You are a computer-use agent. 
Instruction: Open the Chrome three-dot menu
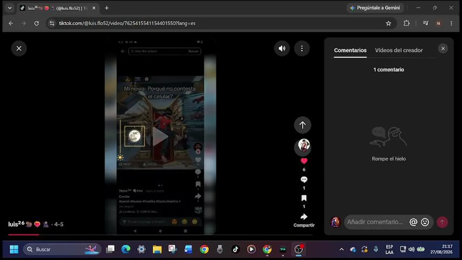(x=451, y=23)
